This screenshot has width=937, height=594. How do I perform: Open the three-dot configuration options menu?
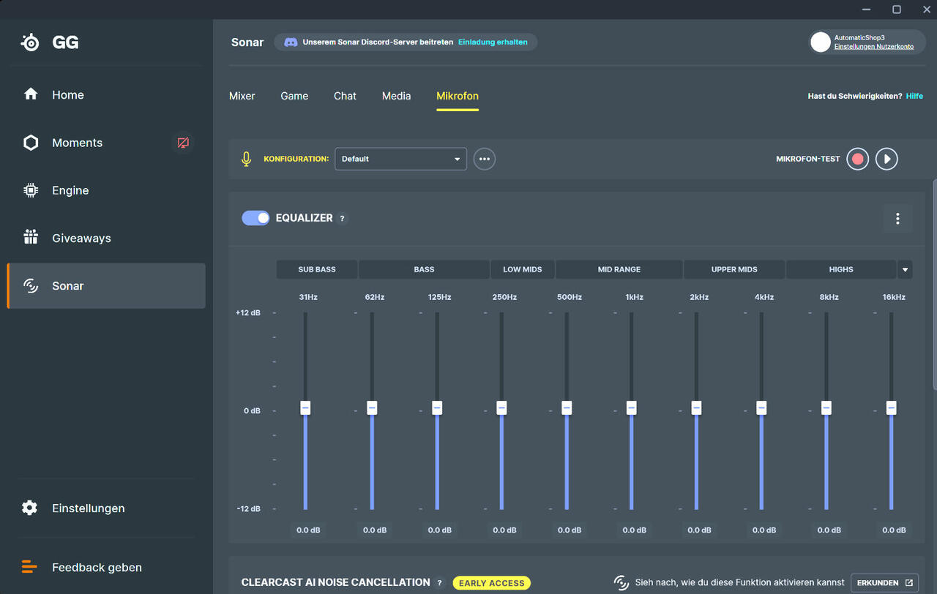484,159
